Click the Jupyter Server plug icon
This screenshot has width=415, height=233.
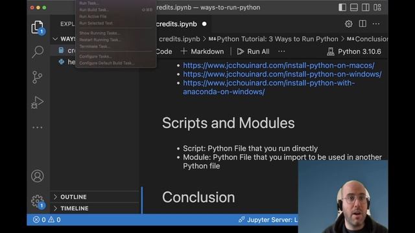(x=241, y=219)
